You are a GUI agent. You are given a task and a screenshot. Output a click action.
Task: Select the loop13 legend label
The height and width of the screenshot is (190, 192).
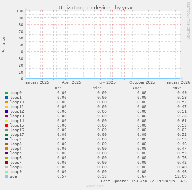[x=17, y=116]
